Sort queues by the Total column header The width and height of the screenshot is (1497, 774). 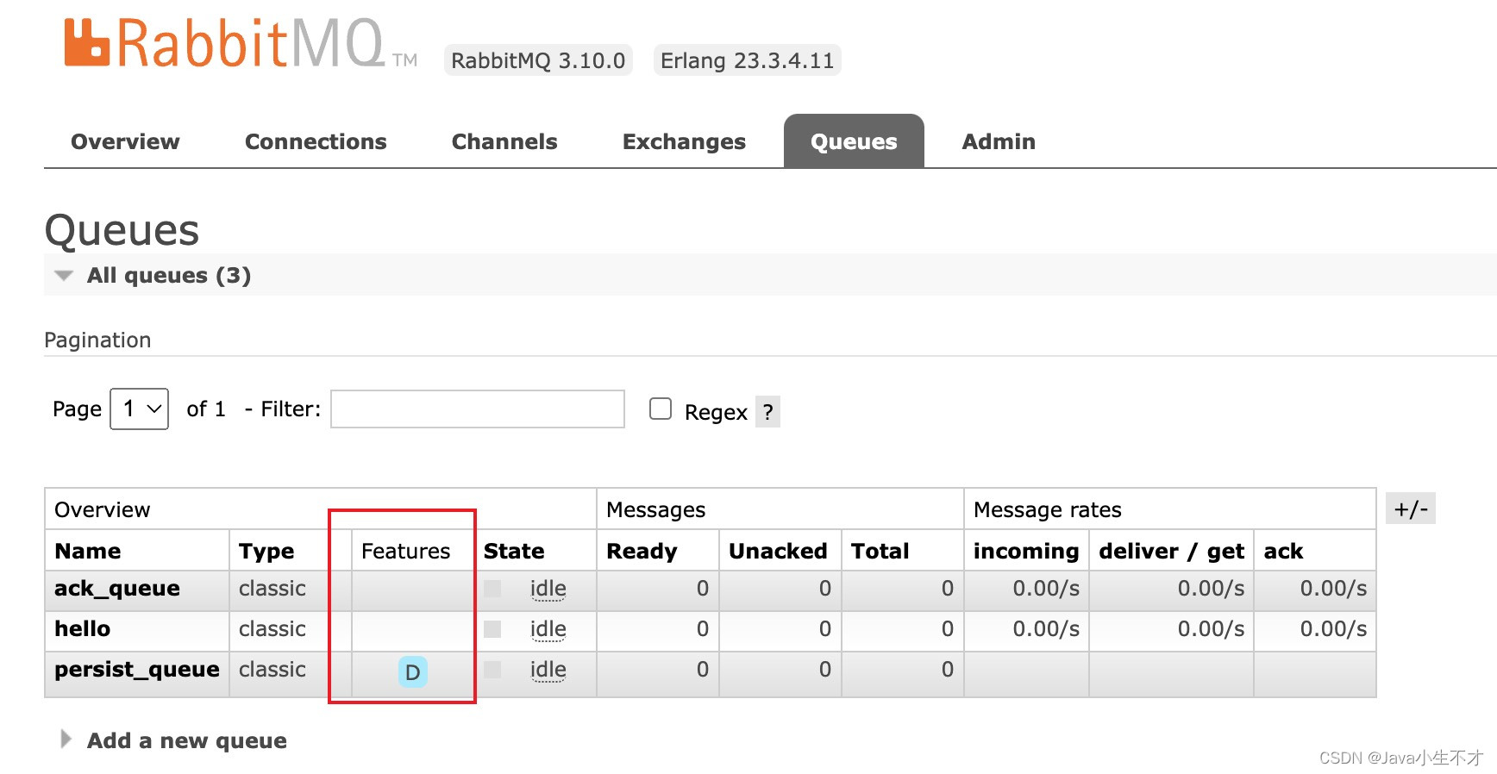880,551
